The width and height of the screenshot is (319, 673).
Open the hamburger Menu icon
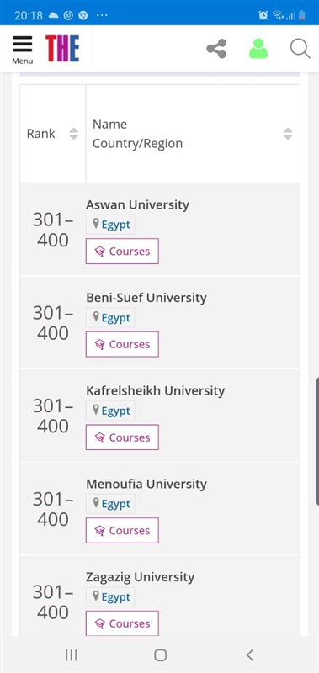(23, 49)
